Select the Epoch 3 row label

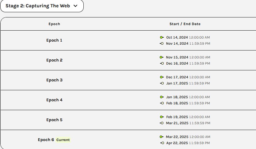click(x=54, y=80)
